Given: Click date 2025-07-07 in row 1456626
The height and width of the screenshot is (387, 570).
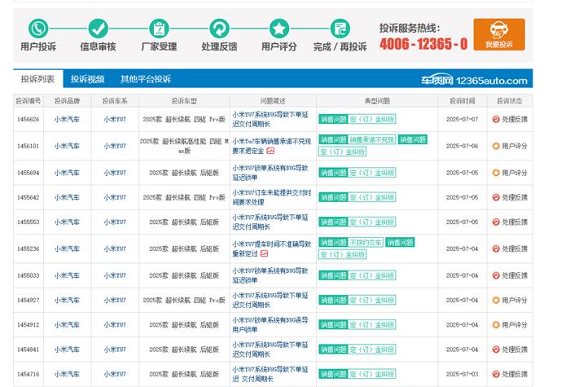Looking at the screenshot, I should 462,119.
